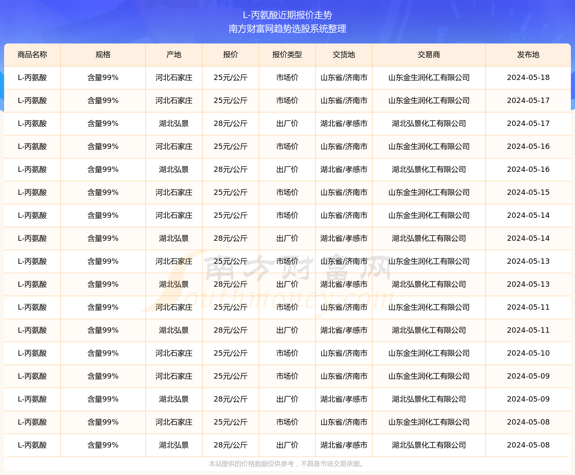
Task: Click "河北石家庄" in the 2024-05-09 row
Action: 174,376
